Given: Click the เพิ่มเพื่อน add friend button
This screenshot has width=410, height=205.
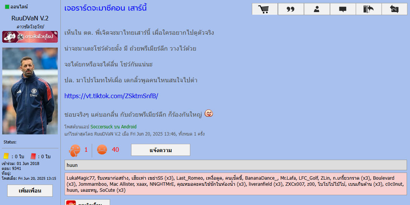Looking at the screenshot, I should pyautogui.click(x=30, y=191).
